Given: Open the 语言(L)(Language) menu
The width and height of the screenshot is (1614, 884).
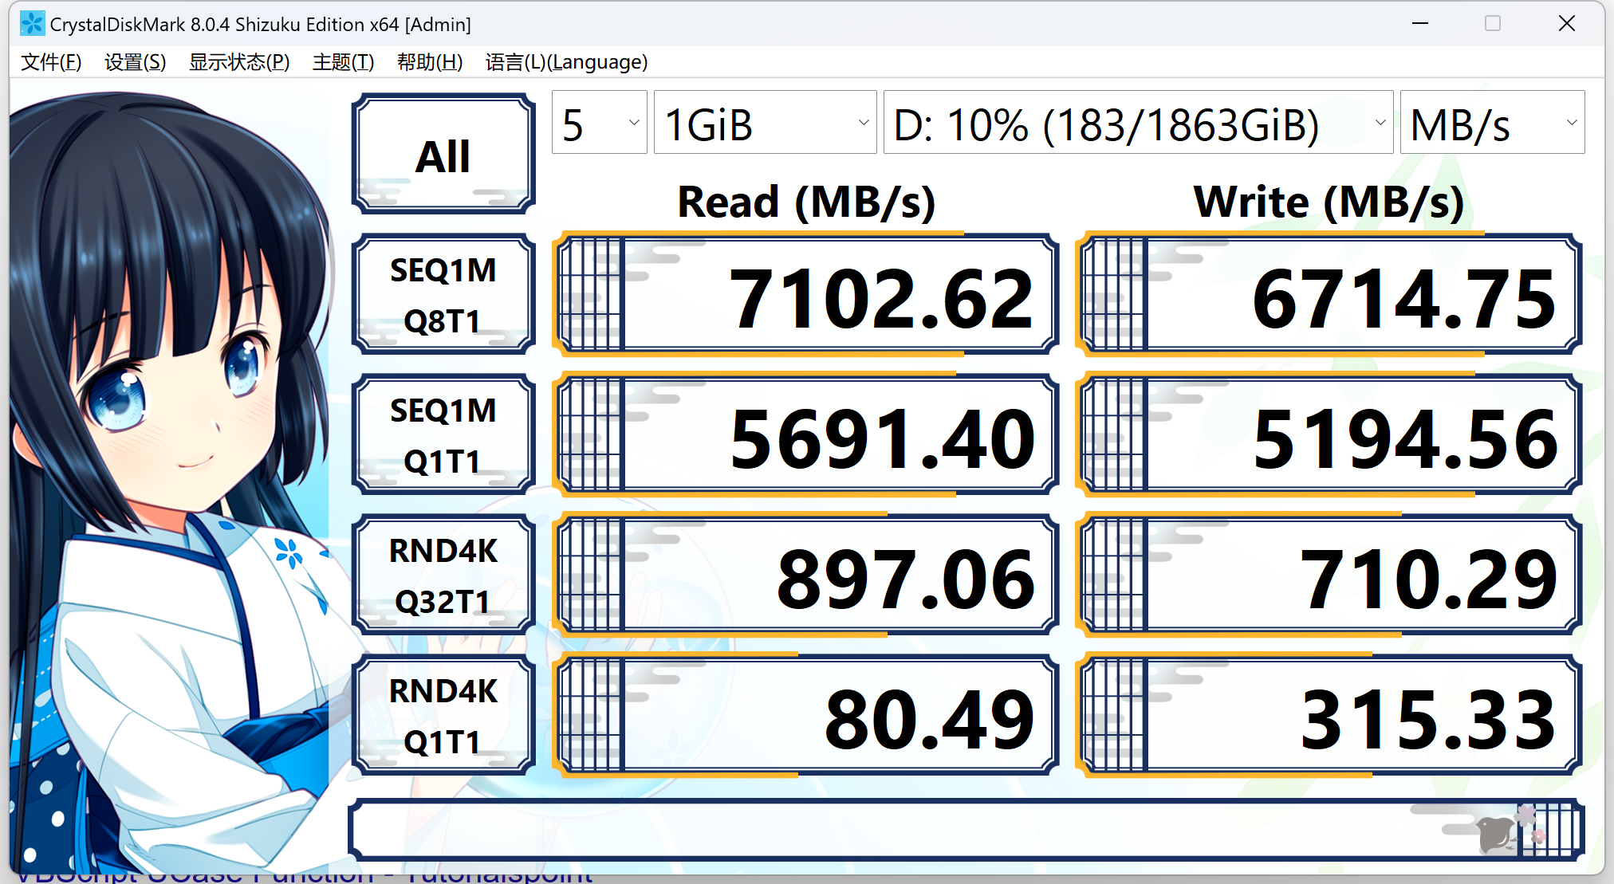Looking at the screenshot, I should [566, 62].
